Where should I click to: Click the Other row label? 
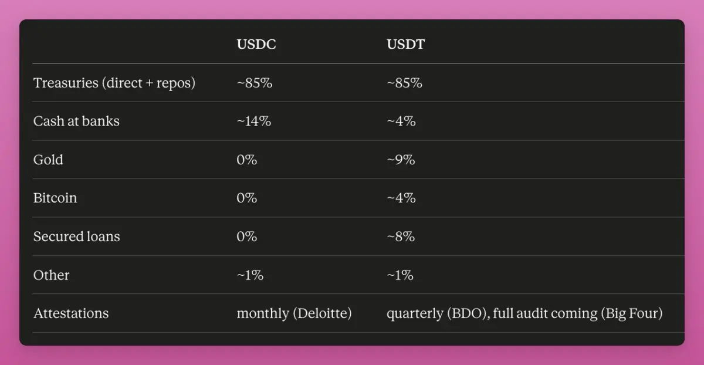point(51,275)
